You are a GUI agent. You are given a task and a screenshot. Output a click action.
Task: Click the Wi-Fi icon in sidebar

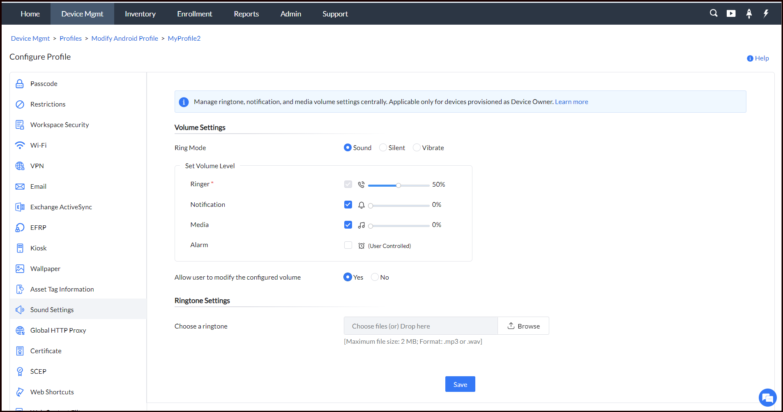point(20,146)
